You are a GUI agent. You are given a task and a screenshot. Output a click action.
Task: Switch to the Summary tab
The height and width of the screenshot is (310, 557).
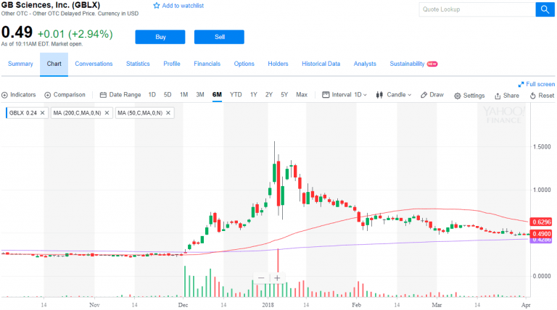20,64
